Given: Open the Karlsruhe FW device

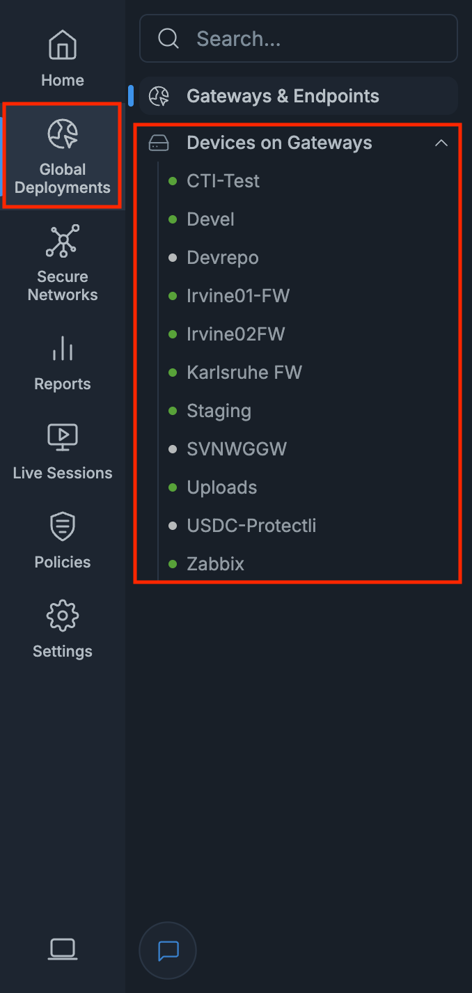Looking at the screenshot, I should 244,373.
